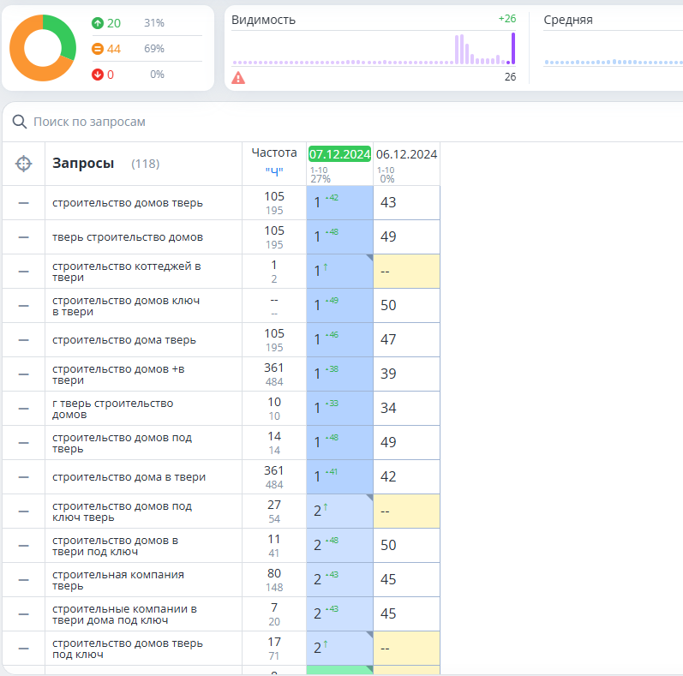Open query г тверь строительство домов
The height and width of the screenshot is (676, 683).
point(113,409)
